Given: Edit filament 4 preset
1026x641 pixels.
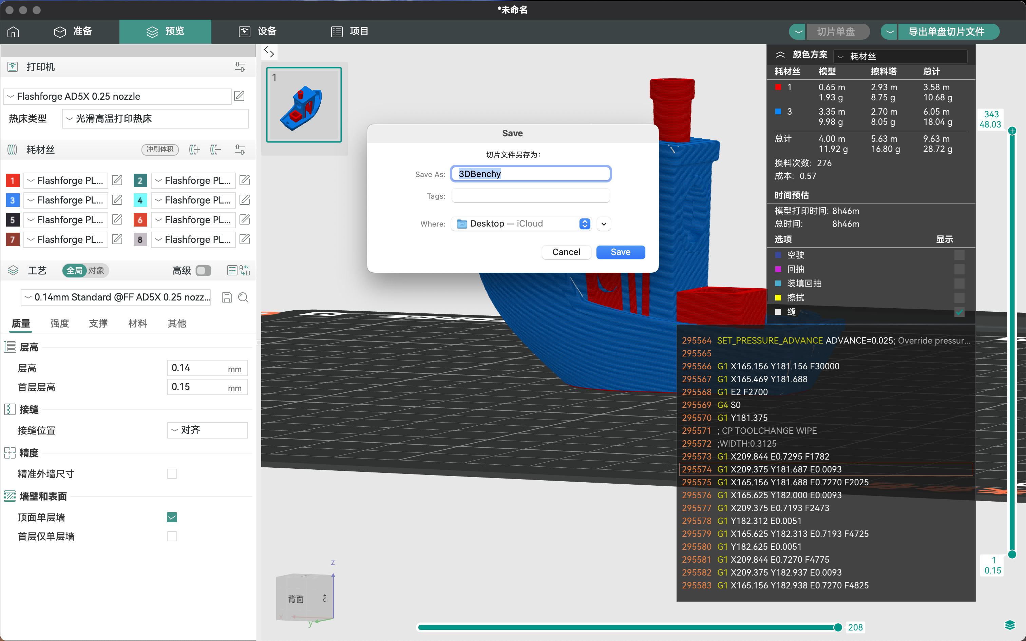Looking at the screenshot, I should coord(245,200).
